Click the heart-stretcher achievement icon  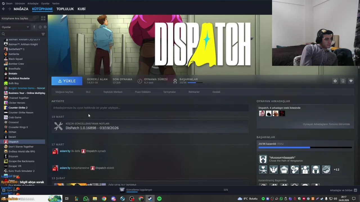263,169
